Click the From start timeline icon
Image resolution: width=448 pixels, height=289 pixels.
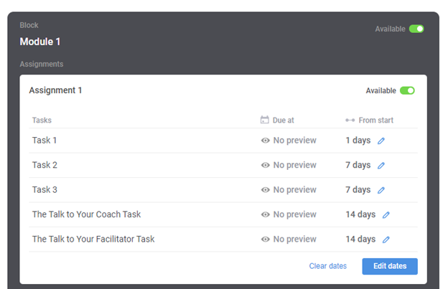[x=350, y=120]
